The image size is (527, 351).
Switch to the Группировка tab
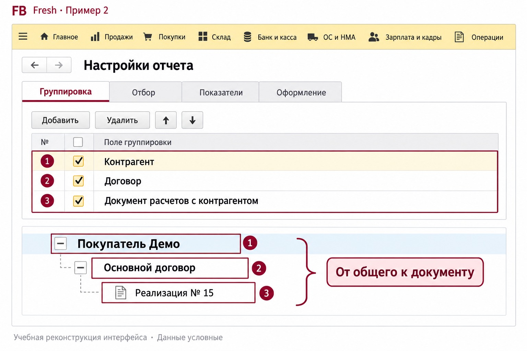click(x=66, y=92)
